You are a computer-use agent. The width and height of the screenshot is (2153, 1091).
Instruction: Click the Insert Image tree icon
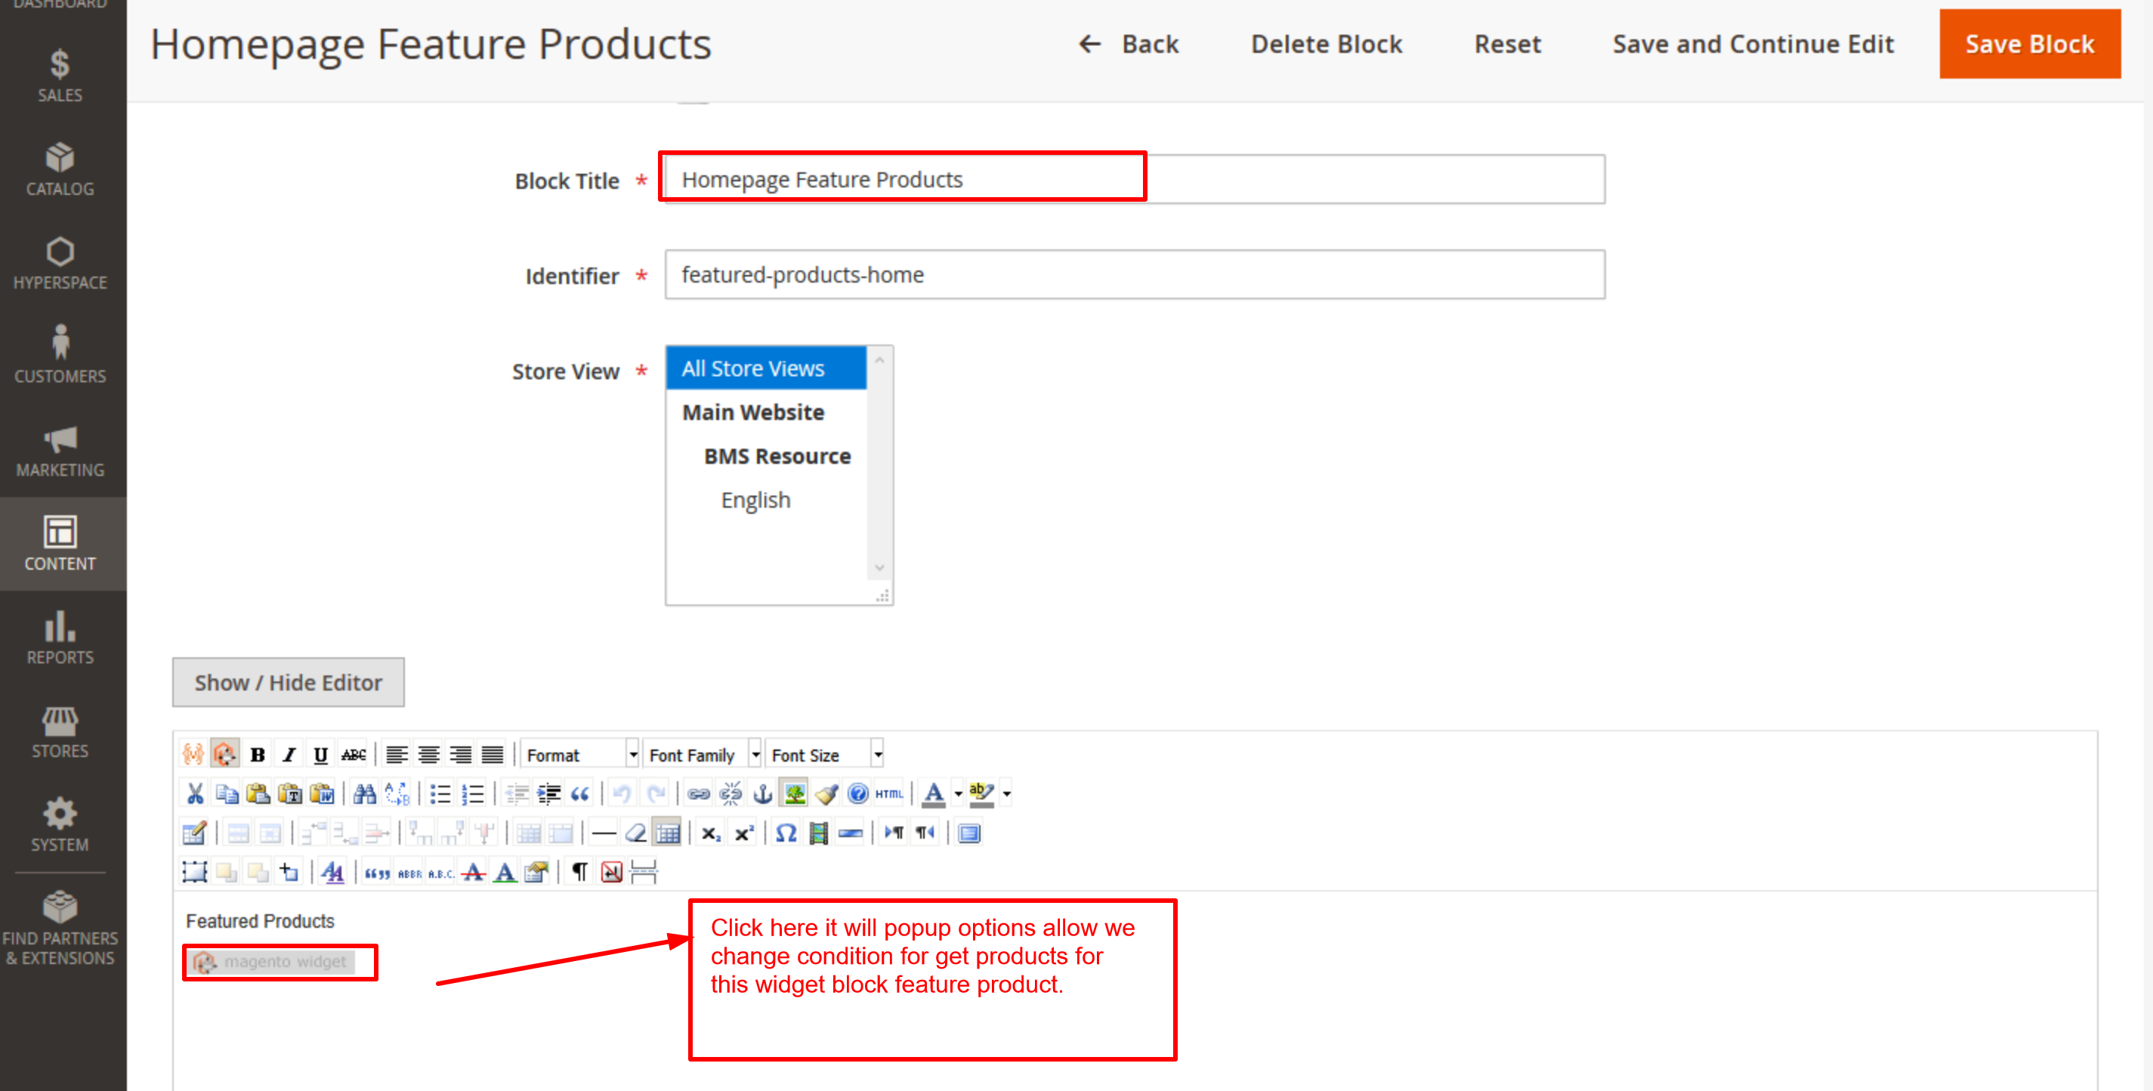click(794, 793)
